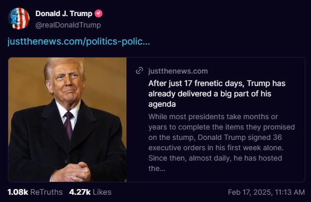311x202 pixels.
Task: Click the purple tie in the article photo
Action: tap(69, 125)
